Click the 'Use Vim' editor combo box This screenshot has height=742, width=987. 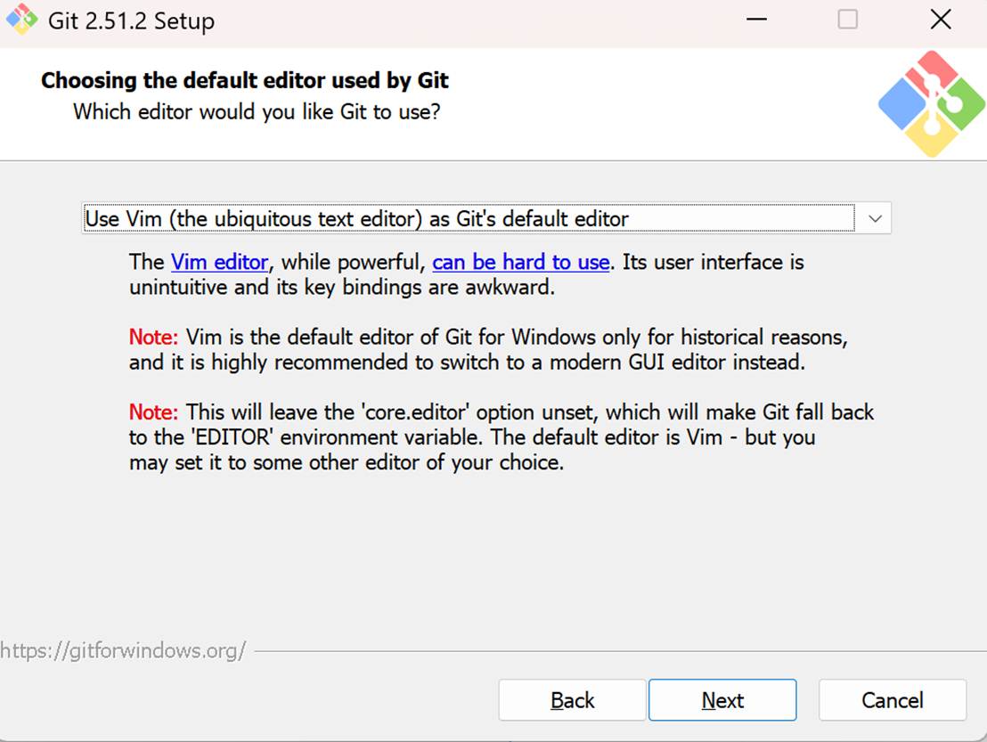(486, 218)
